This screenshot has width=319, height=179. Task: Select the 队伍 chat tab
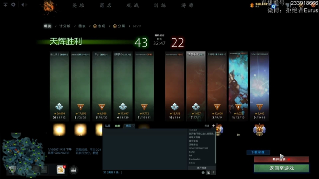[108, 126]
